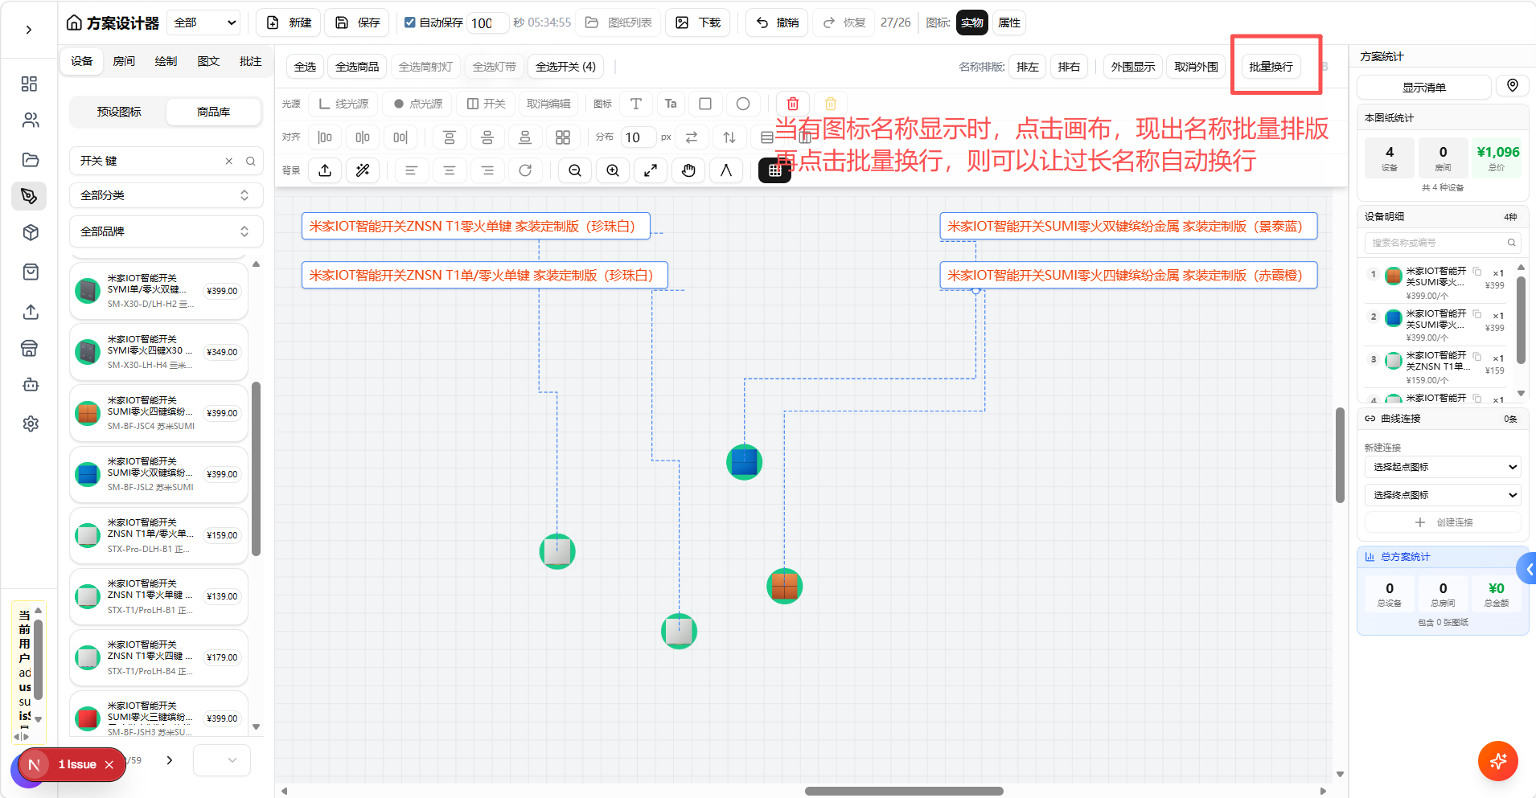Open the 全部 dropdown next to title
Screen dimensions: 1536x798
coord(205,23)
